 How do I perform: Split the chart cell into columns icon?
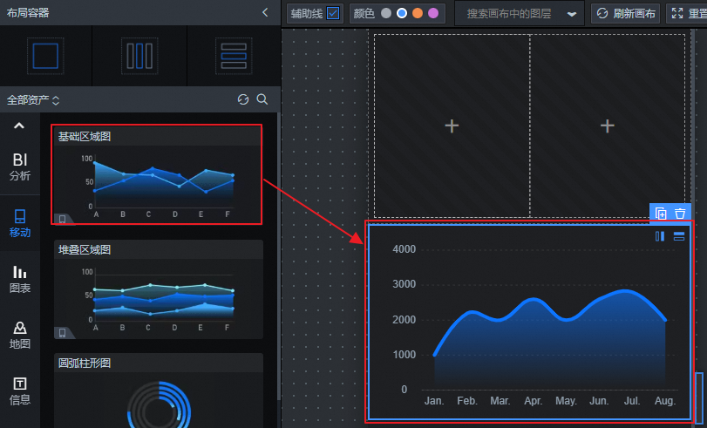pos(660,236)
